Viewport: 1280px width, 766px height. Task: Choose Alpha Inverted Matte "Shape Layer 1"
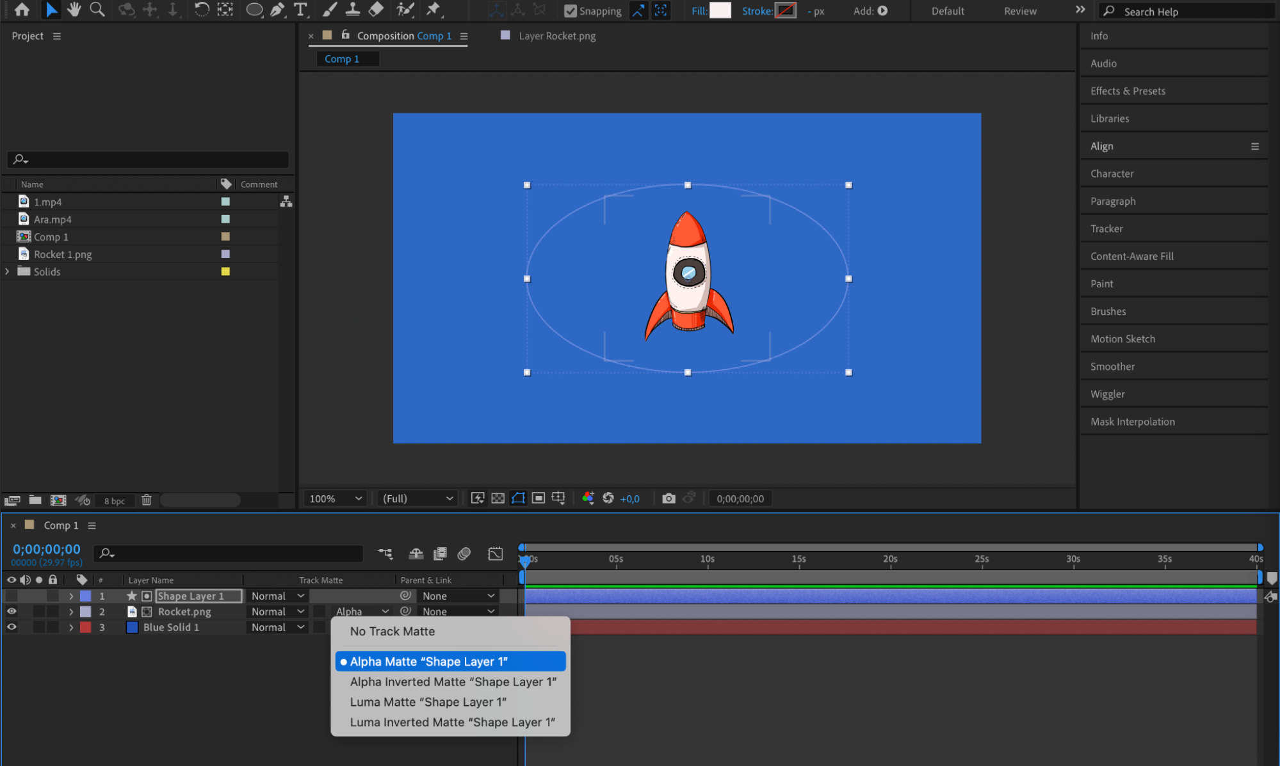click(453, 682)
